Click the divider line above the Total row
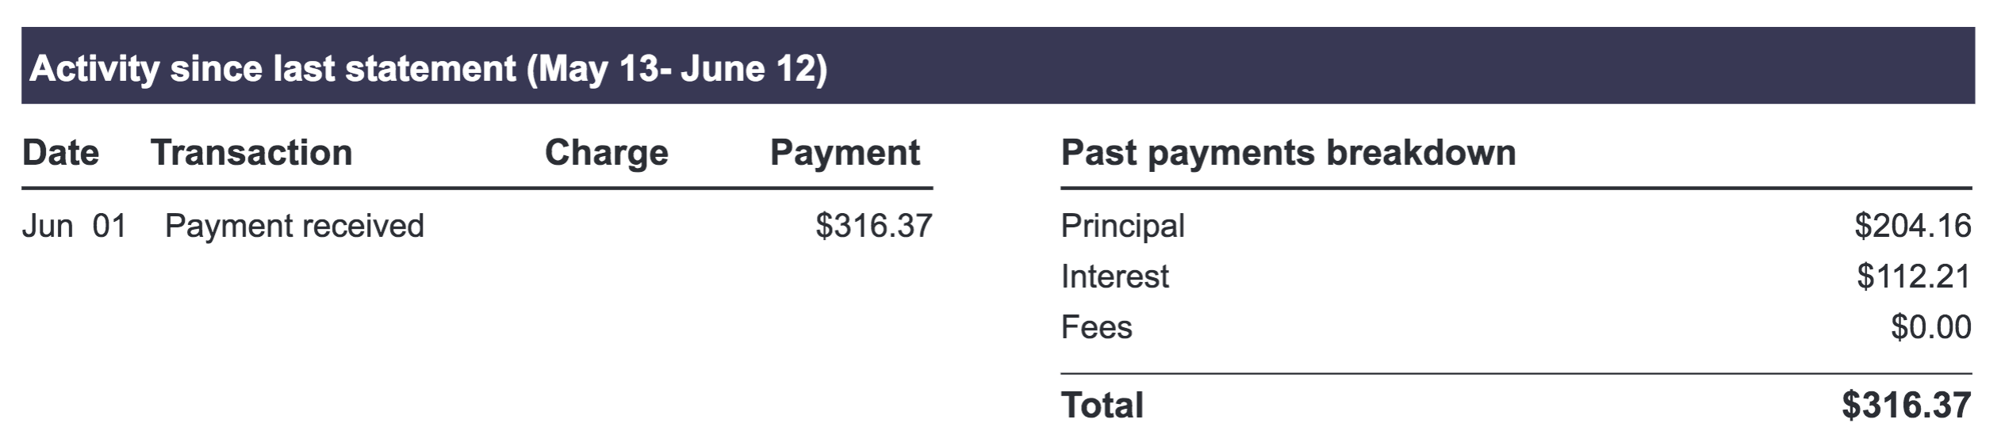The height and width of the screenshot is (446, 2005). pos(1515,373)
